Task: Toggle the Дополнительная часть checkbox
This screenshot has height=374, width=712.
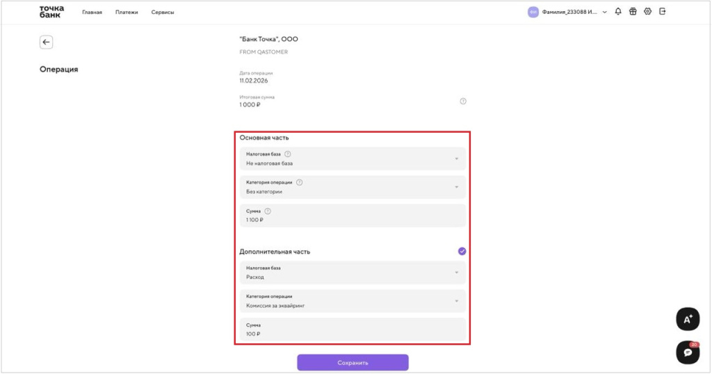Action: 462,251
